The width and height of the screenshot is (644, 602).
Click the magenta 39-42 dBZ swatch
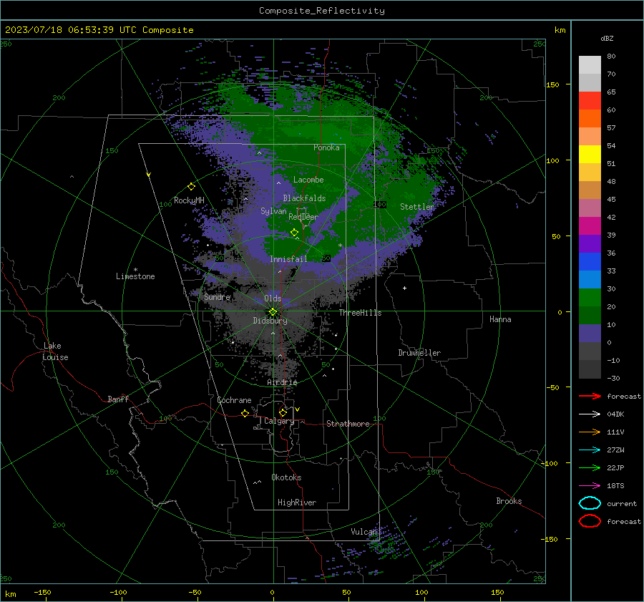(x=590, y=226)
